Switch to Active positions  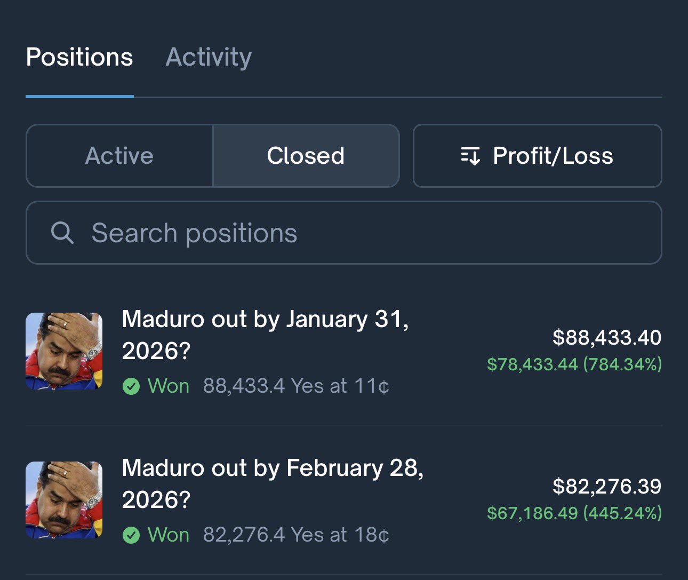[x=119, y=156]
